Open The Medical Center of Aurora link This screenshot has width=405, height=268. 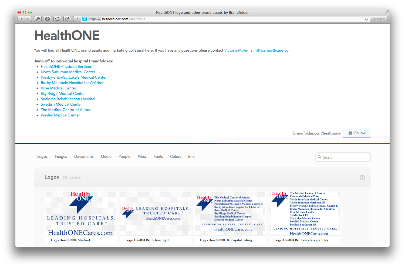(66, 110)
